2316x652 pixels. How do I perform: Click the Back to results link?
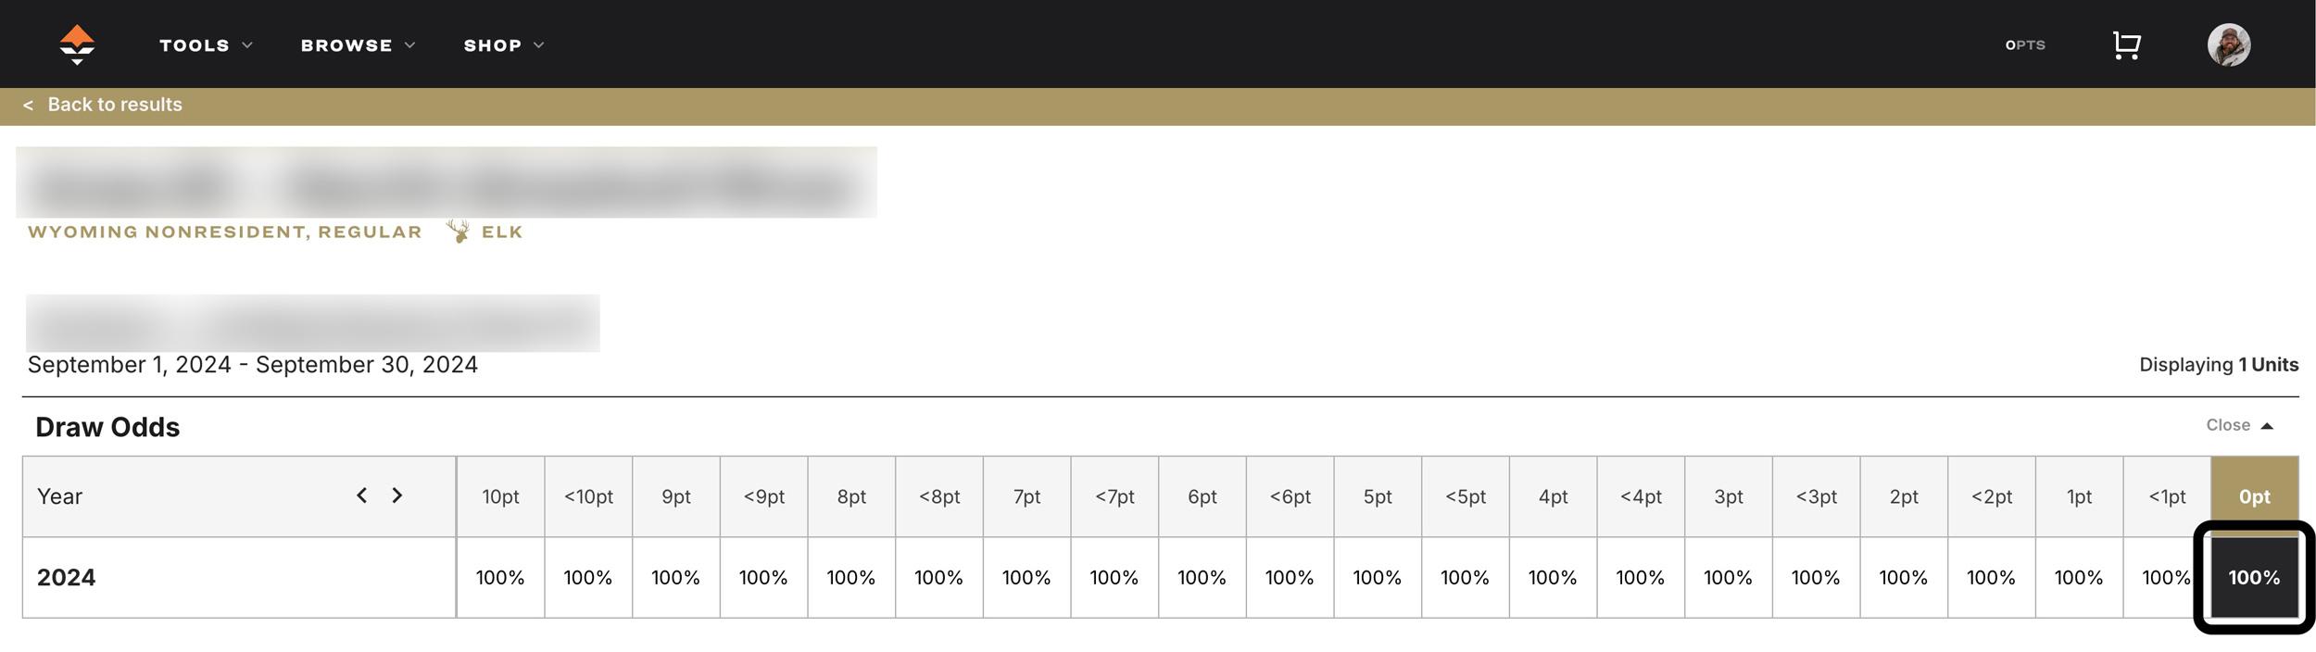point(115,105)
